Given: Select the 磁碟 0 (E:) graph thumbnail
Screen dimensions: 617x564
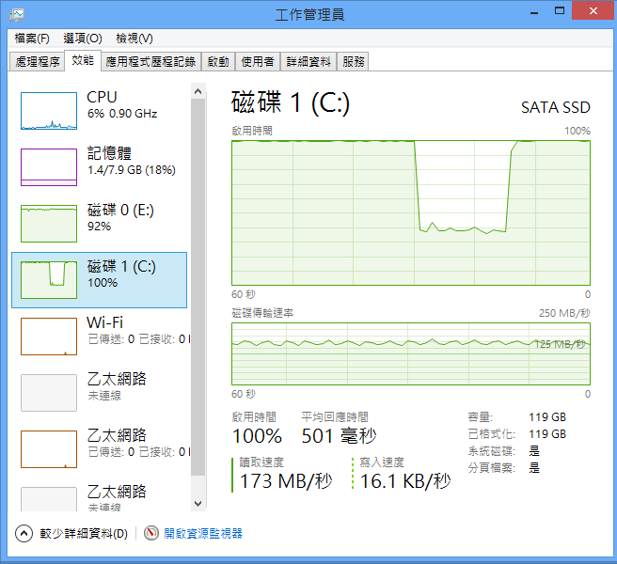Looking at the screenshot, I should [x=49, y=224].
